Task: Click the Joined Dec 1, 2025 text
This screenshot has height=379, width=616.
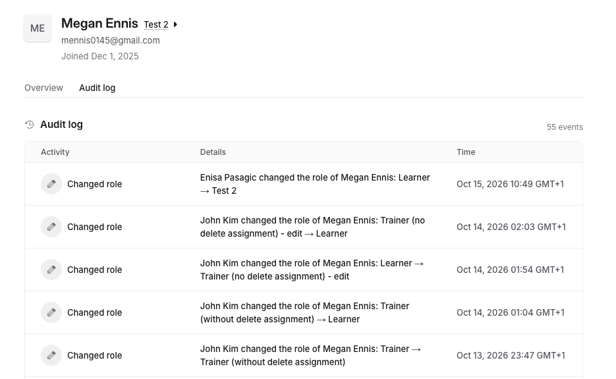Action: coord(99,56)
